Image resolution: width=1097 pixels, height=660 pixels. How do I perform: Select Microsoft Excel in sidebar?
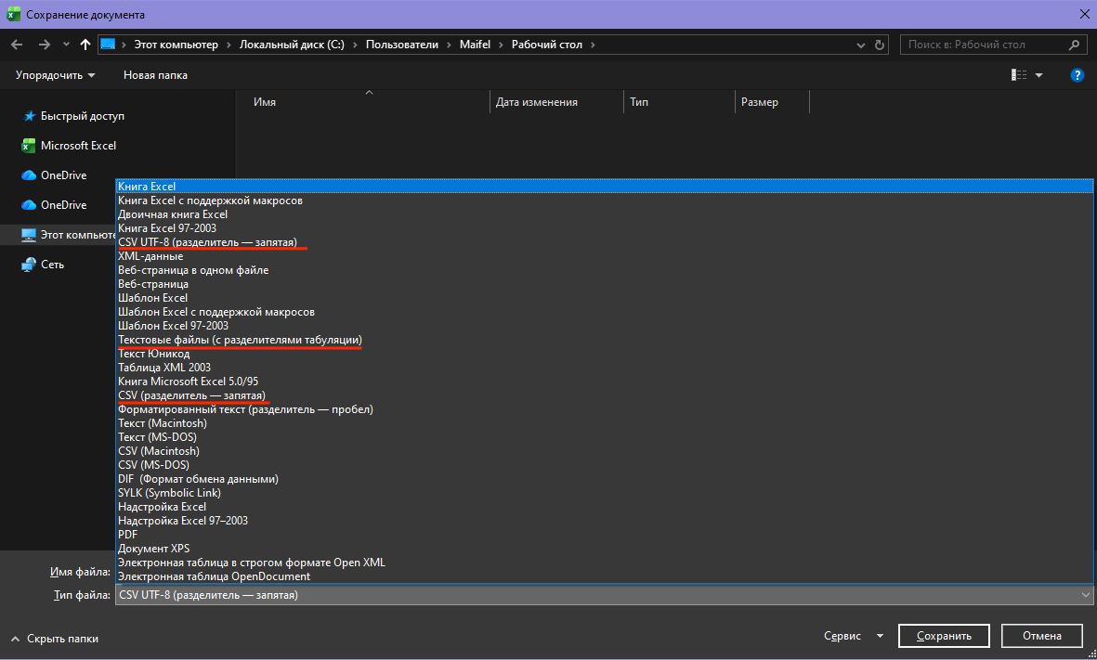pos(78,146)
